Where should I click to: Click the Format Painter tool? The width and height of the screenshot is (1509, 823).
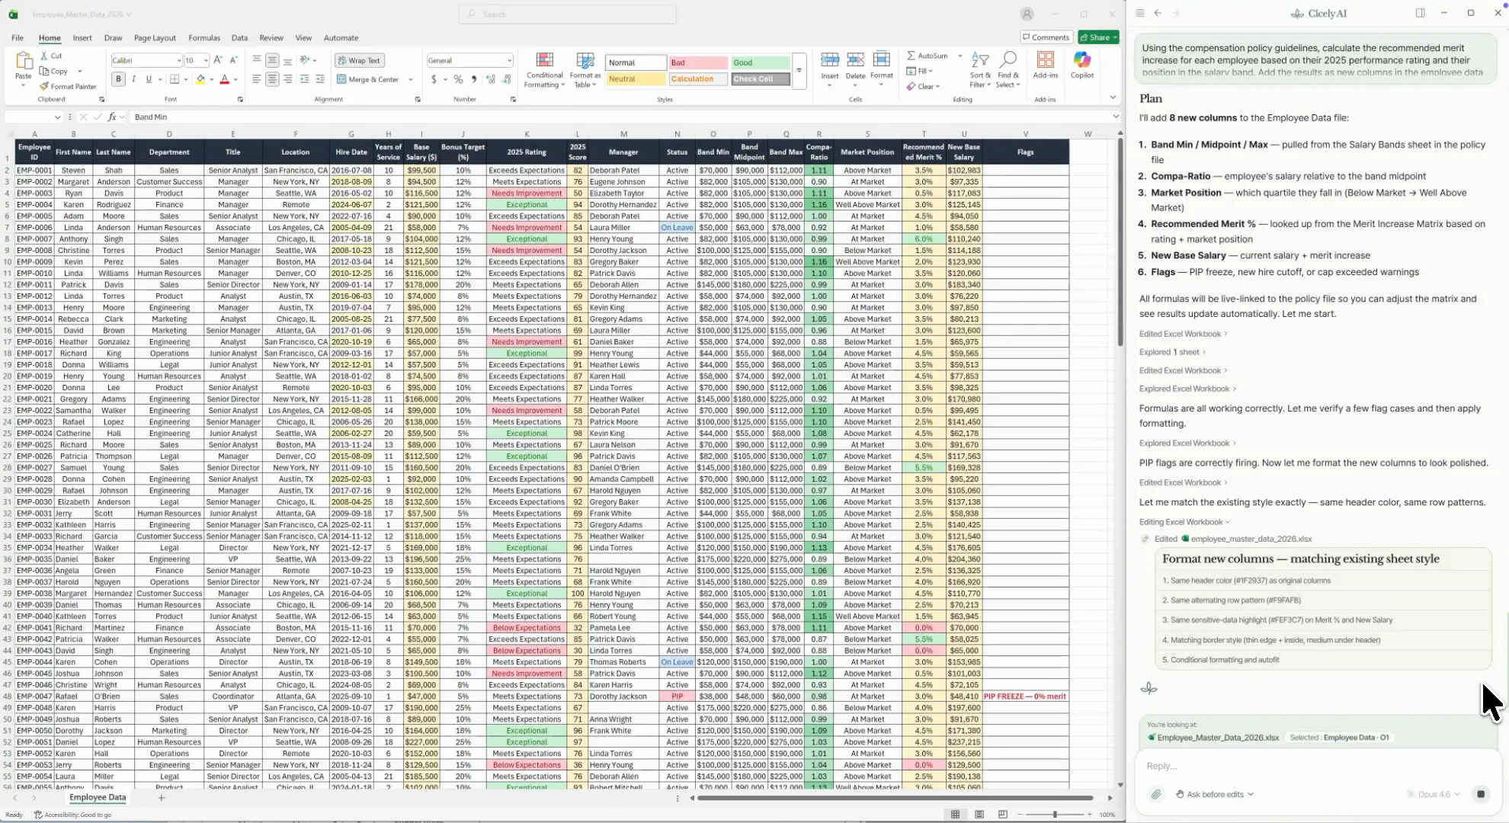(68, 86)
